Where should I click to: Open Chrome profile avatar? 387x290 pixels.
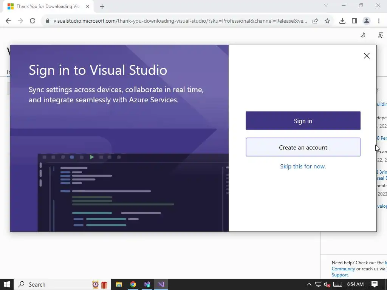[367, 21]
